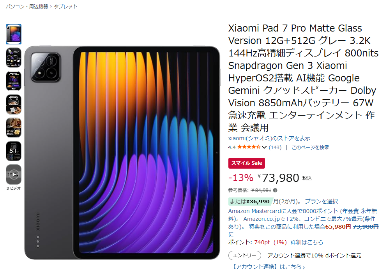Select プランを選択 installment plan link

tap(322, 201)
